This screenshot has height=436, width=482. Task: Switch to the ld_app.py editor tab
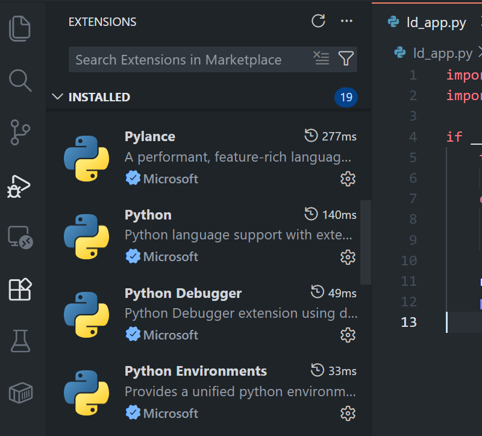[x=436, y=21]
